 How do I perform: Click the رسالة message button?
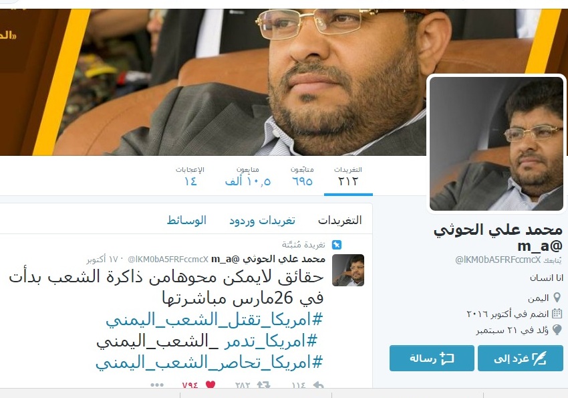(x=432, y=358)
